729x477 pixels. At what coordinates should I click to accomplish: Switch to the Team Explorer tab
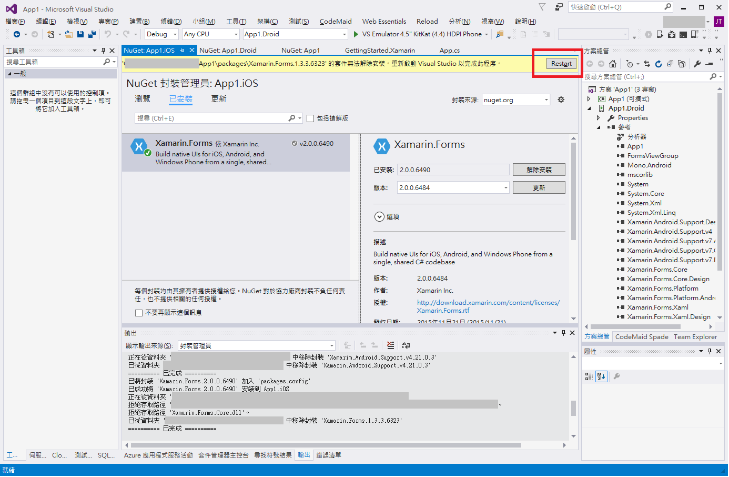pos(695,336)
